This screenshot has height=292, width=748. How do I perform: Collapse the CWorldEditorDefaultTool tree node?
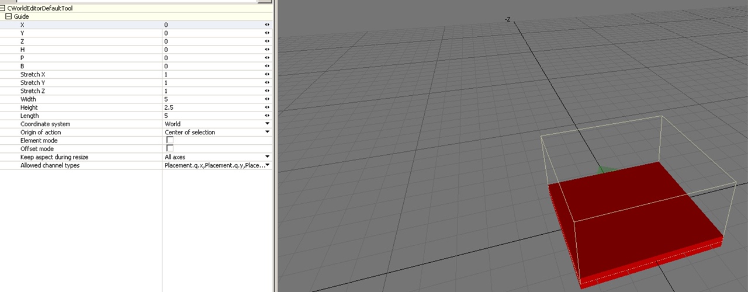pos(3,9)
